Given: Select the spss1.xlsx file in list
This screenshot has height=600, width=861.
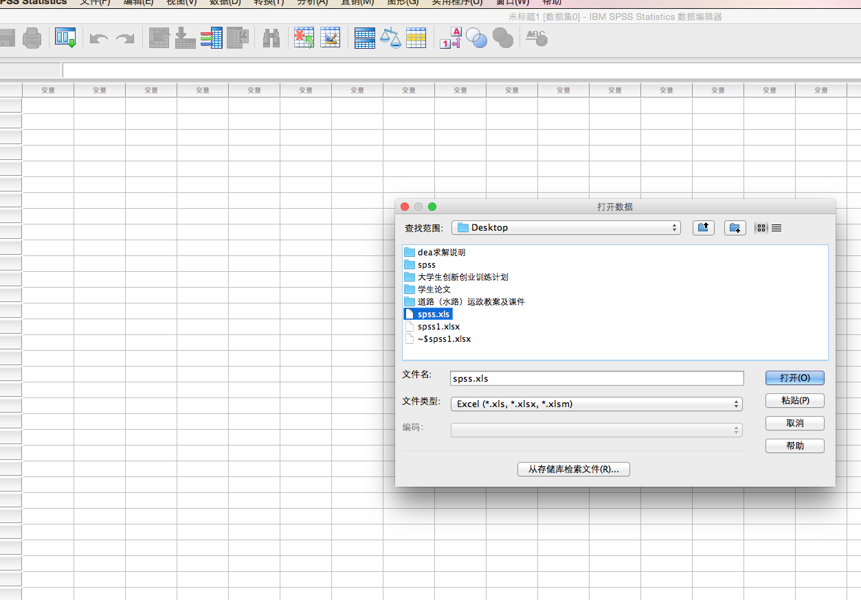Looking at the screenshot, I should (x=438, y=327).
